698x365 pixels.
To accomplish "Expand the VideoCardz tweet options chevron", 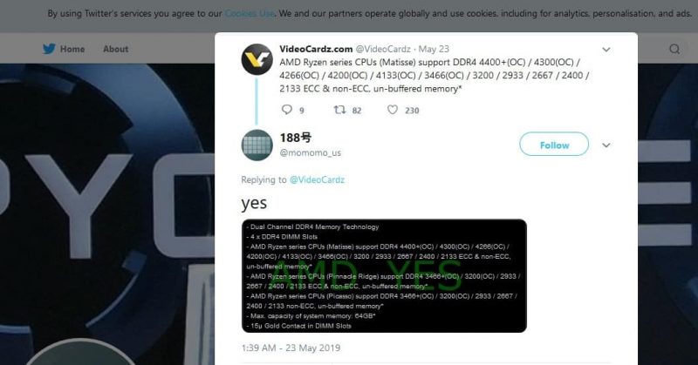I will tap(606, 50).
